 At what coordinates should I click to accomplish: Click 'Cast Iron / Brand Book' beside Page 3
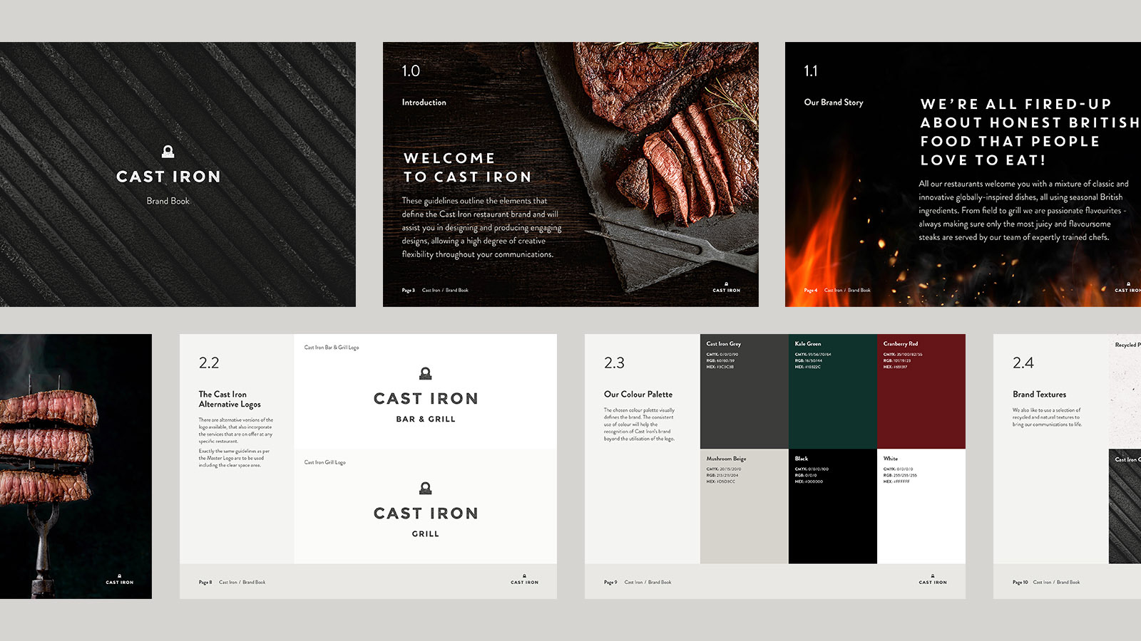(445, 291)
